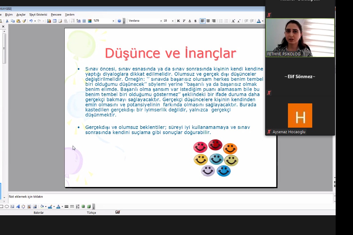Click the Türkçe language indicator

pos(92,213)
